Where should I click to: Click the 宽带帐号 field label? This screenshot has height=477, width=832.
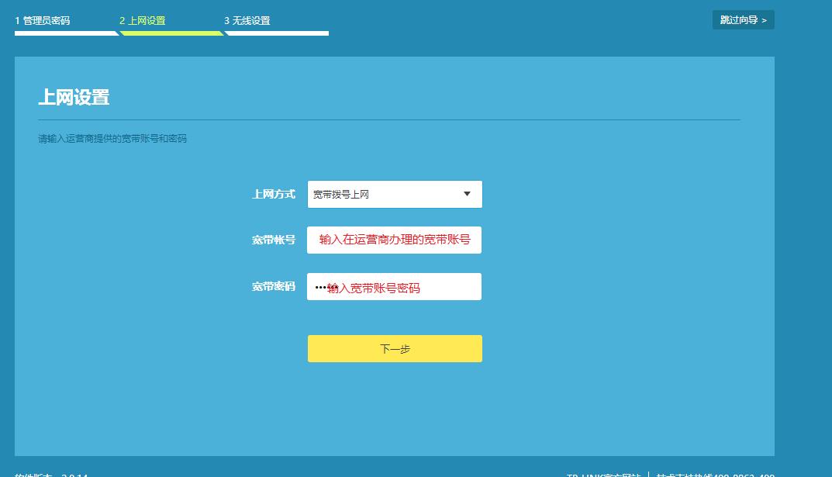point(273,240)
